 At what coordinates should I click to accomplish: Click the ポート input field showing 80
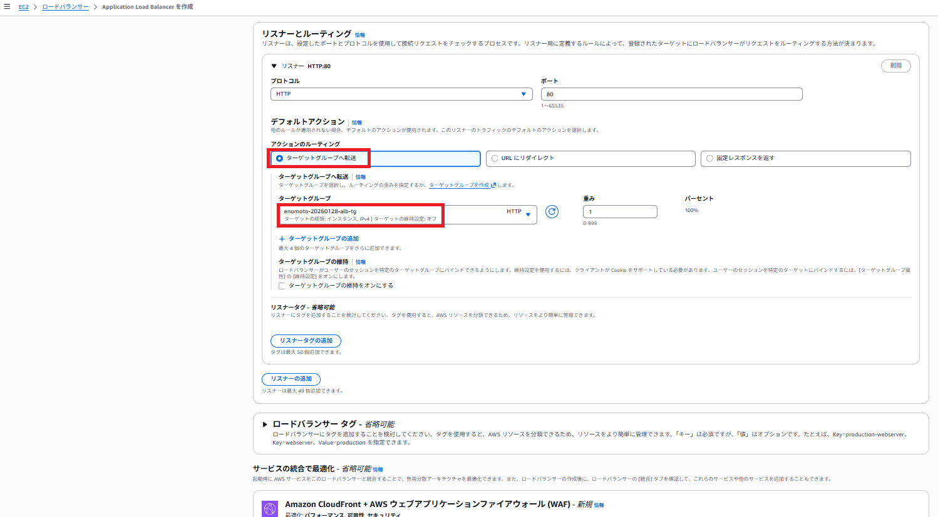[671, 94]
